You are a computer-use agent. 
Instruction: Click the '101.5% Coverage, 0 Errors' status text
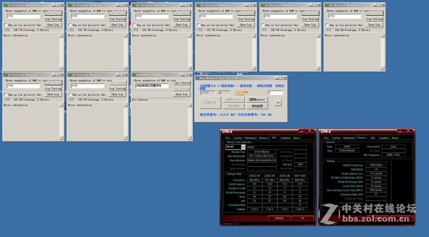[31, 100]
